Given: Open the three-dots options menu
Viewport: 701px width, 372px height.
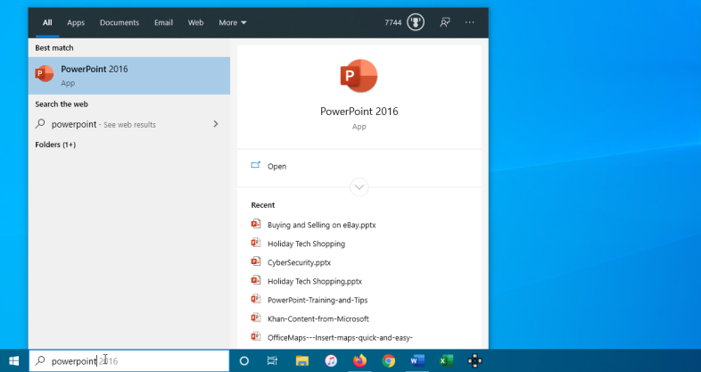Looking at the screenshot, I should [469, 22].
